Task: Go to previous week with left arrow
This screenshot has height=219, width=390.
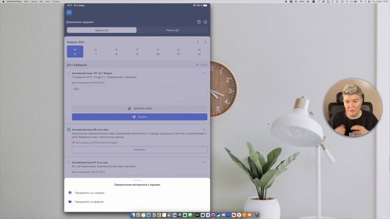Action: [197, 42]
